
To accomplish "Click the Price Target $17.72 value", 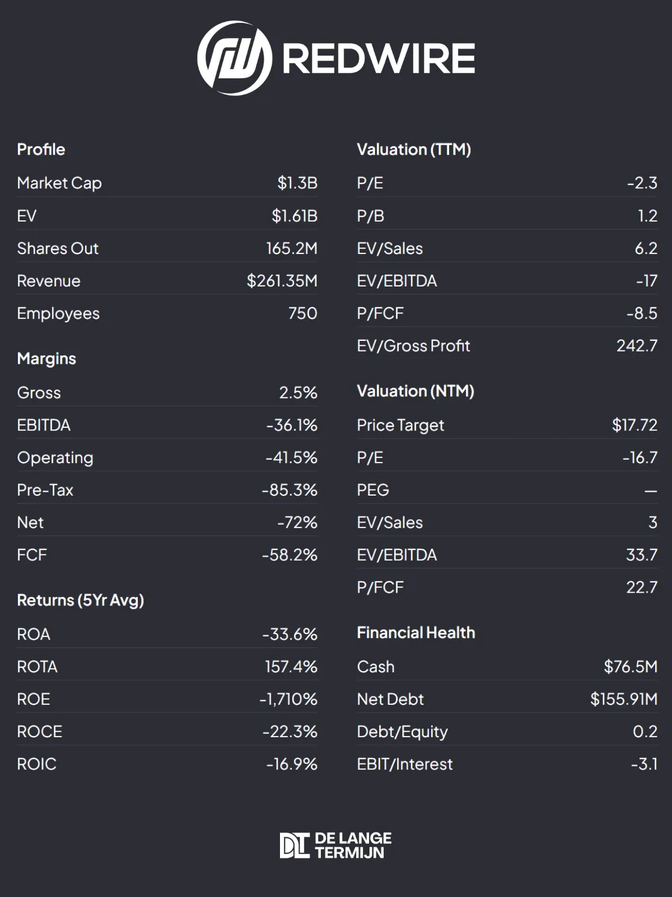I will 634,425.
